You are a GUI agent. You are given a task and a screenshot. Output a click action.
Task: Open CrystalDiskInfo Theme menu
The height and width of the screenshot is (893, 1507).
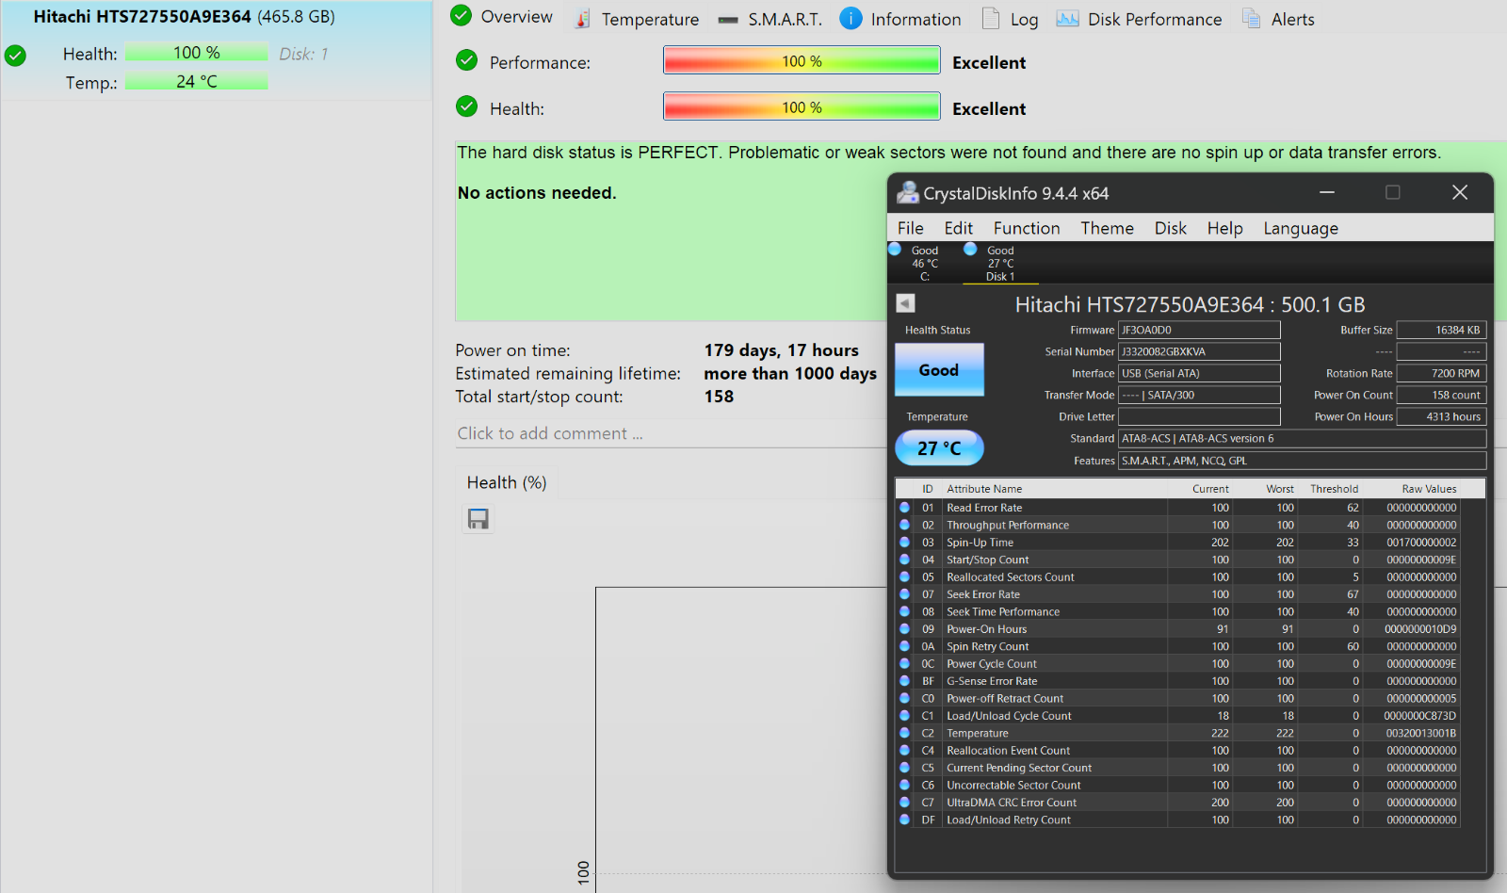point(1107,228)
